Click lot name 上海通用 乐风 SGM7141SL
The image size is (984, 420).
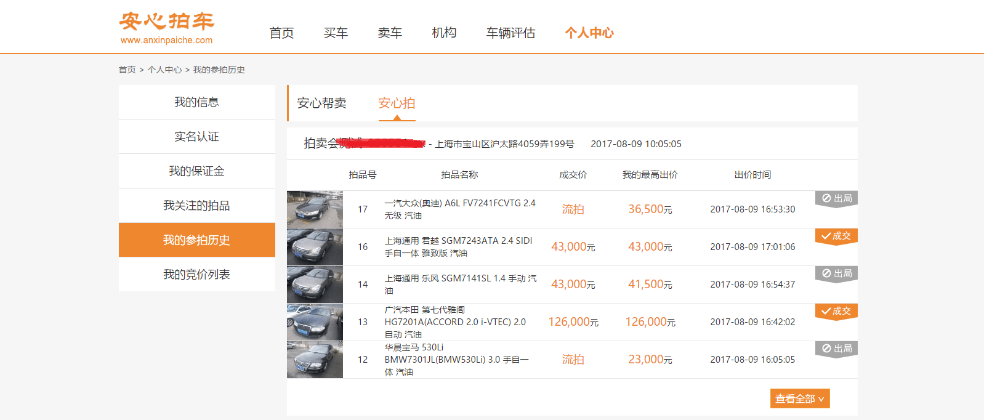[461, 285]
